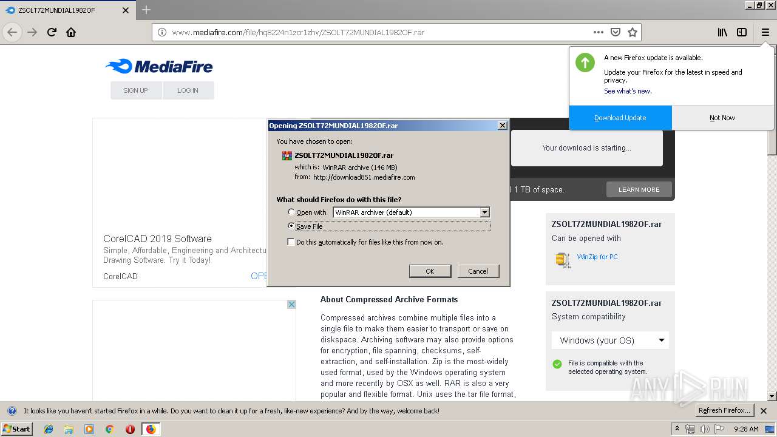This screenshot has width=777, height=437.
Task: Dismiss the refresh Firefox notification bar
Action: pos(764,411)
